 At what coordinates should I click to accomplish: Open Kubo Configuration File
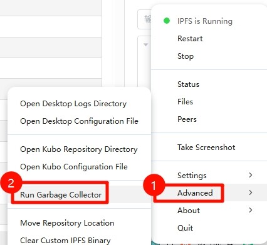tap(74, 167)
